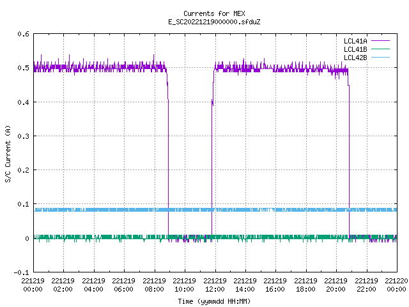
Task: Click the LCL42B legend label
Action: (355, 58)
